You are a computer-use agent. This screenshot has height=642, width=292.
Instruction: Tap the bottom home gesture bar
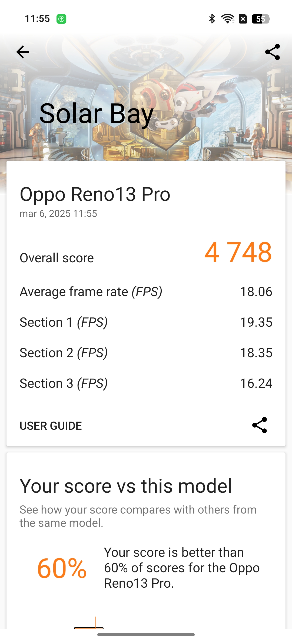tap(146, 635)
